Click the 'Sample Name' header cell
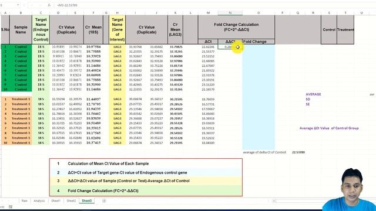 click(21, 30)
